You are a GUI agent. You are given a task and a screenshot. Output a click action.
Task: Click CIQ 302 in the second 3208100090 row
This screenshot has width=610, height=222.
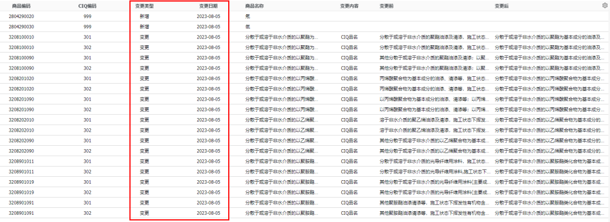coord(87,68)
